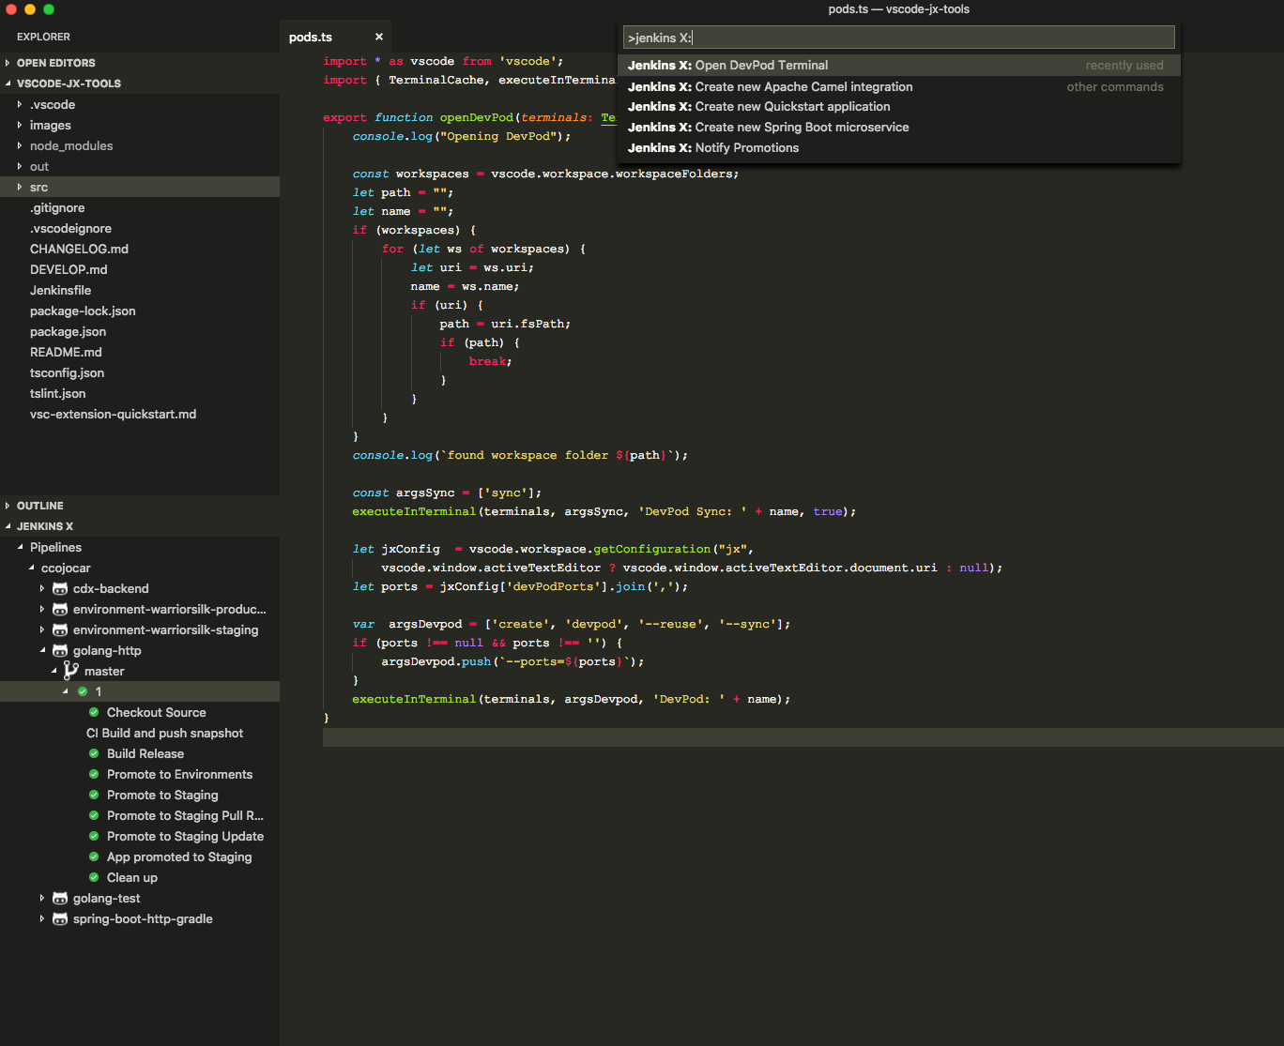Collapse the master branch arrow
1284x1046 pixels.
pos(53,671)
